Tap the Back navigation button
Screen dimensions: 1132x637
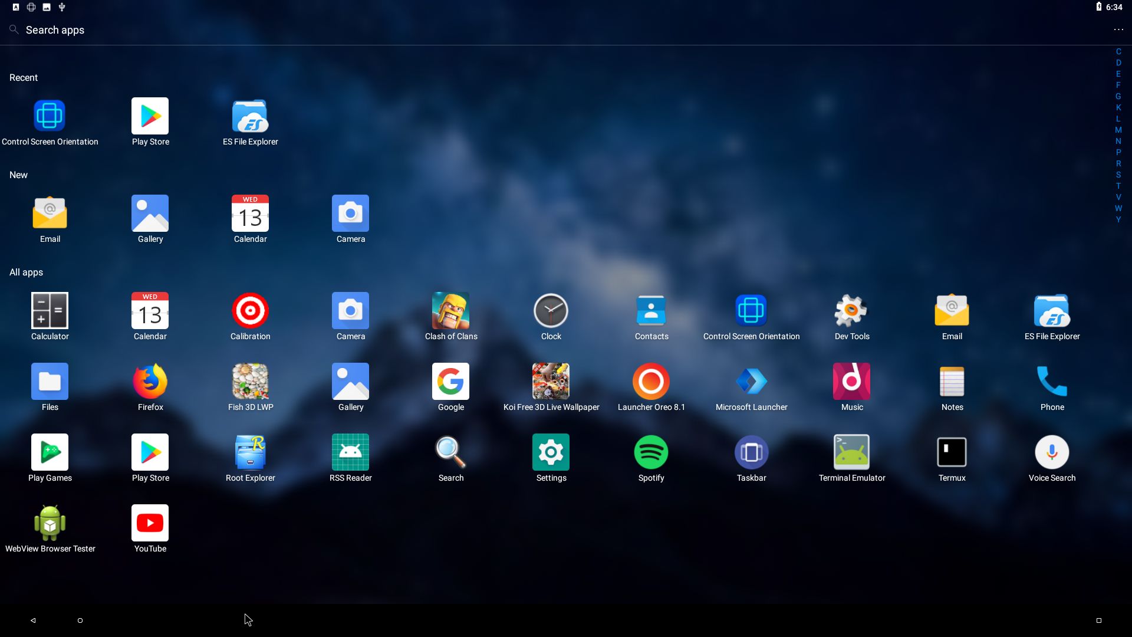(33, 620)
